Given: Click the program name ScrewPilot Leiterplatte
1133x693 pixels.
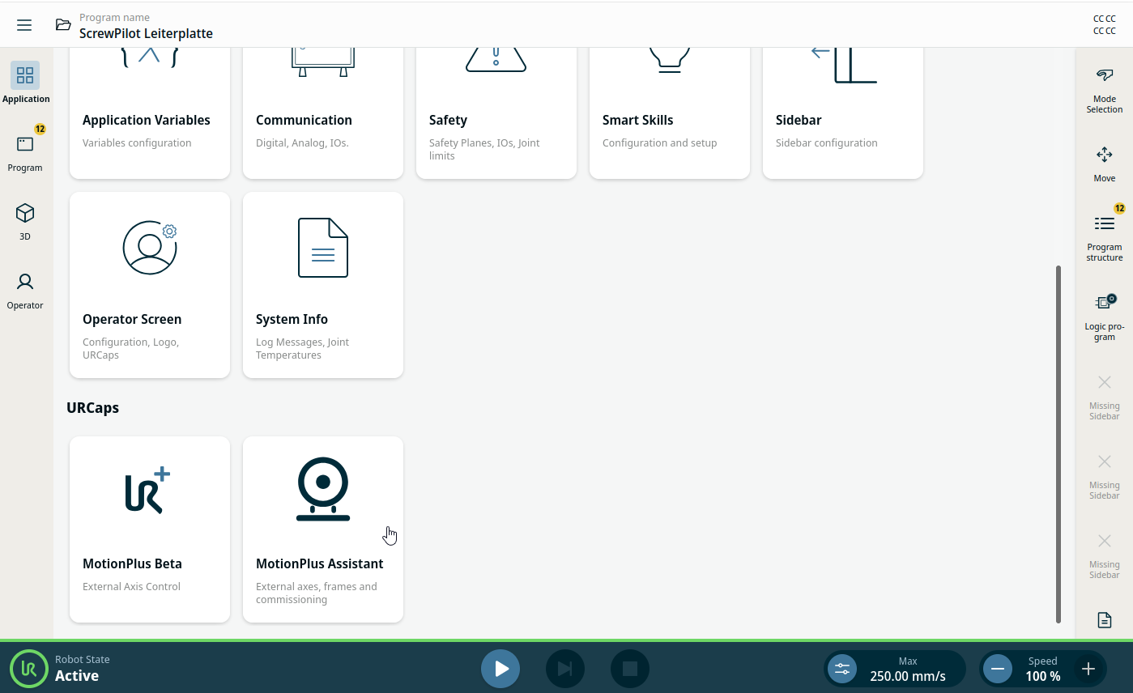Looking at the screenshot, I should (146, 34).
